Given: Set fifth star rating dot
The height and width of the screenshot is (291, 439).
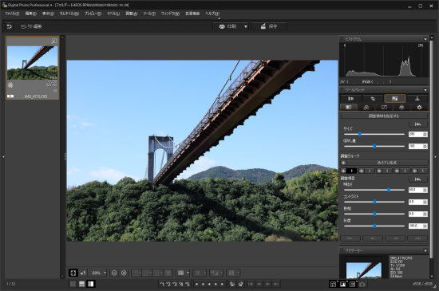Looking at the screenshot, I should pyautogui.click(x=222, y=285).
